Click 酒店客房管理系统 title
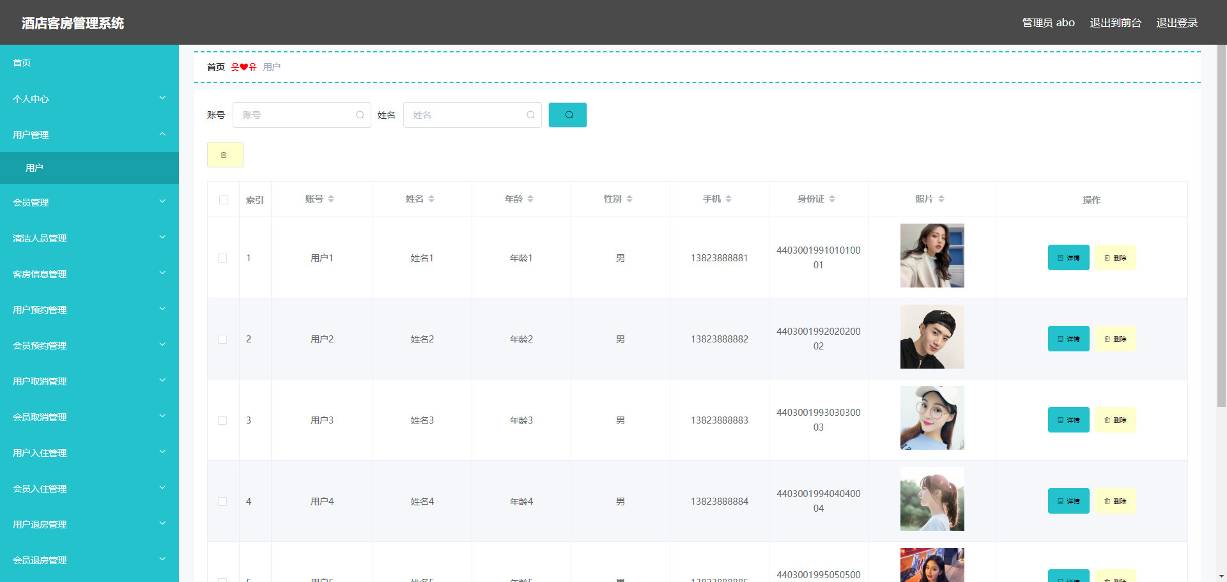The width and height of the screenshot is (1227, 582). pos(73,23)
